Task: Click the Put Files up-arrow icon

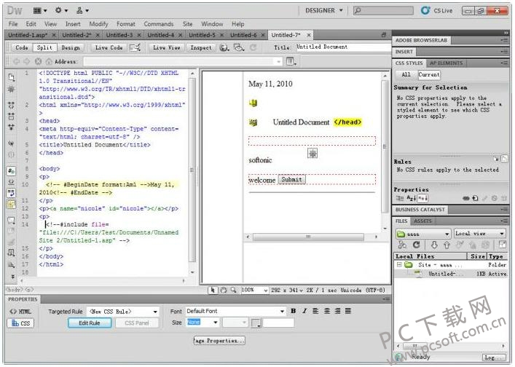Action: pyautogui.click(x=446, y=245)
